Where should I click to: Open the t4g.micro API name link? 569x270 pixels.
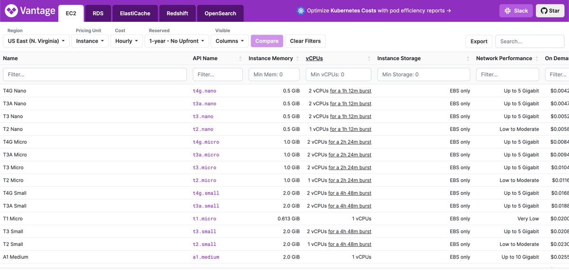[x=206, y=142]
